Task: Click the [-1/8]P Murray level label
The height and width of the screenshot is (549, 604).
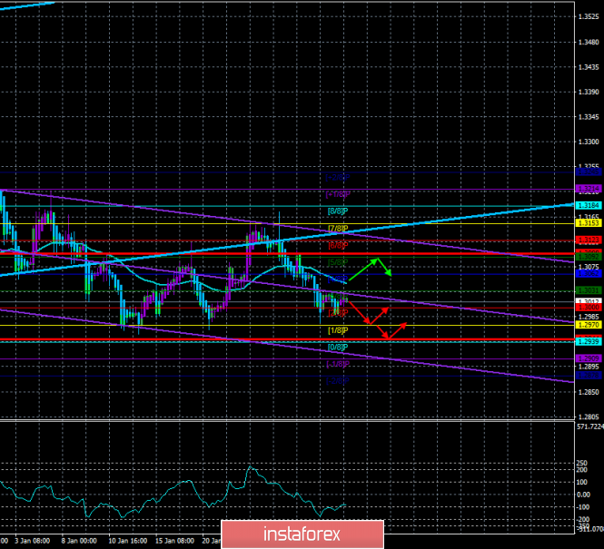Action: click(338, 364)
